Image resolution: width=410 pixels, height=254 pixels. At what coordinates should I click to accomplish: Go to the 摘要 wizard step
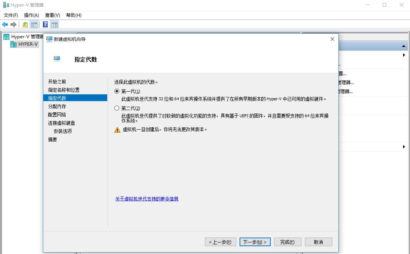click(53, 139)
